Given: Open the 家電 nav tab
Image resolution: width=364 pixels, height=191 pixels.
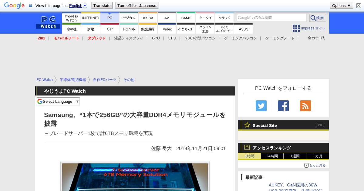Looking at the screenshot, I should click(91, 29).
